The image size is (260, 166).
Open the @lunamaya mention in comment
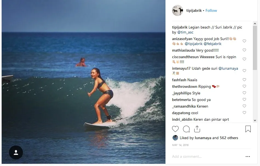[x=228, y=68]
